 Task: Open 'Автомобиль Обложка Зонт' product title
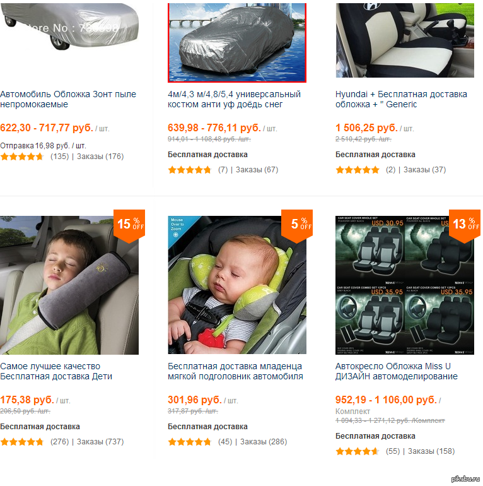68,99
